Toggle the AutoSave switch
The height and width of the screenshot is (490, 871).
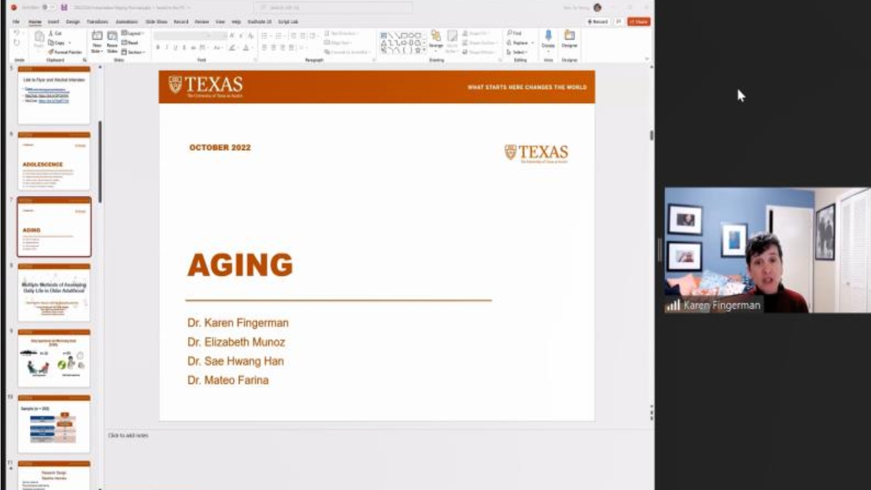(45, 7)
